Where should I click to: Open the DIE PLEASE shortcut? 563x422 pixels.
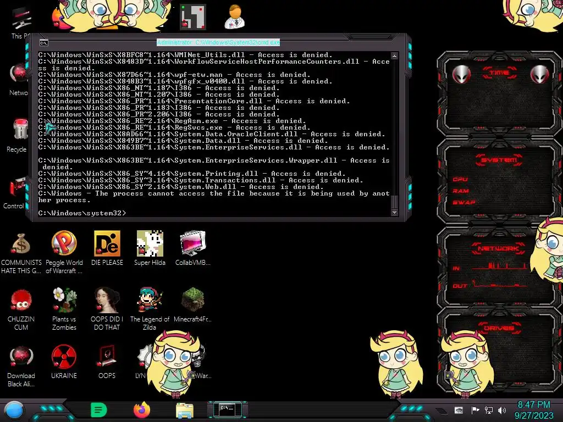pos(107,248)
